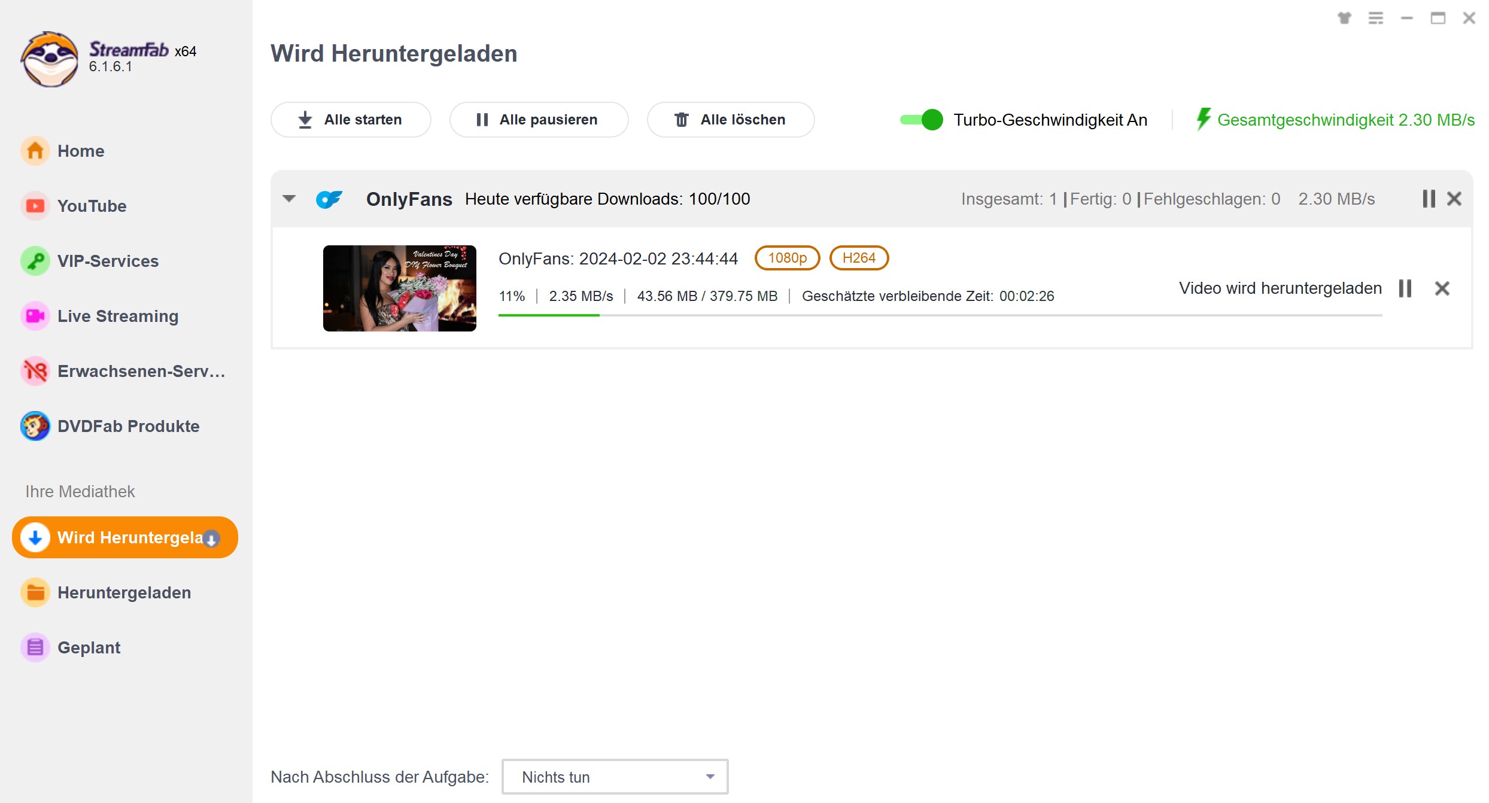This screenshot has height=803, width=1489.
Task: Toggle pause on the active download
Action: click(x=1406, y=288)
